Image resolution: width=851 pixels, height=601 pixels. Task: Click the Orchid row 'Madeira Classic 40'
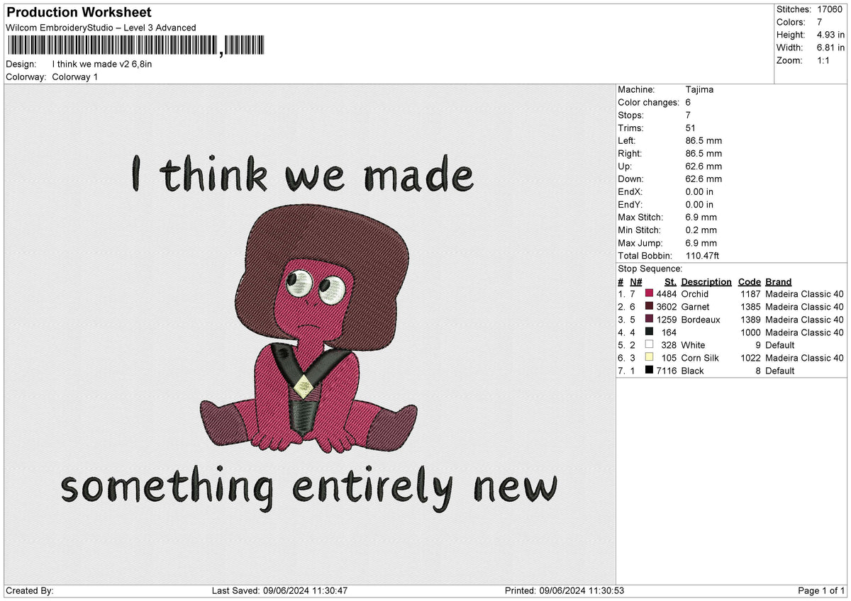click(x=805, y=294)
